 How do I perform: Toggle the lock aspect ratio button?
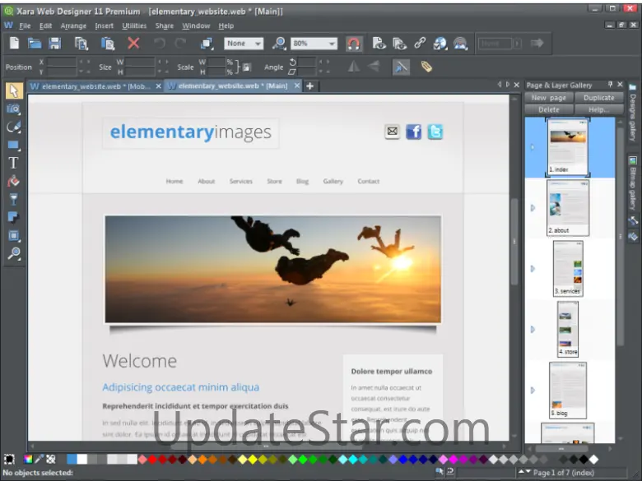pos(246,67)
